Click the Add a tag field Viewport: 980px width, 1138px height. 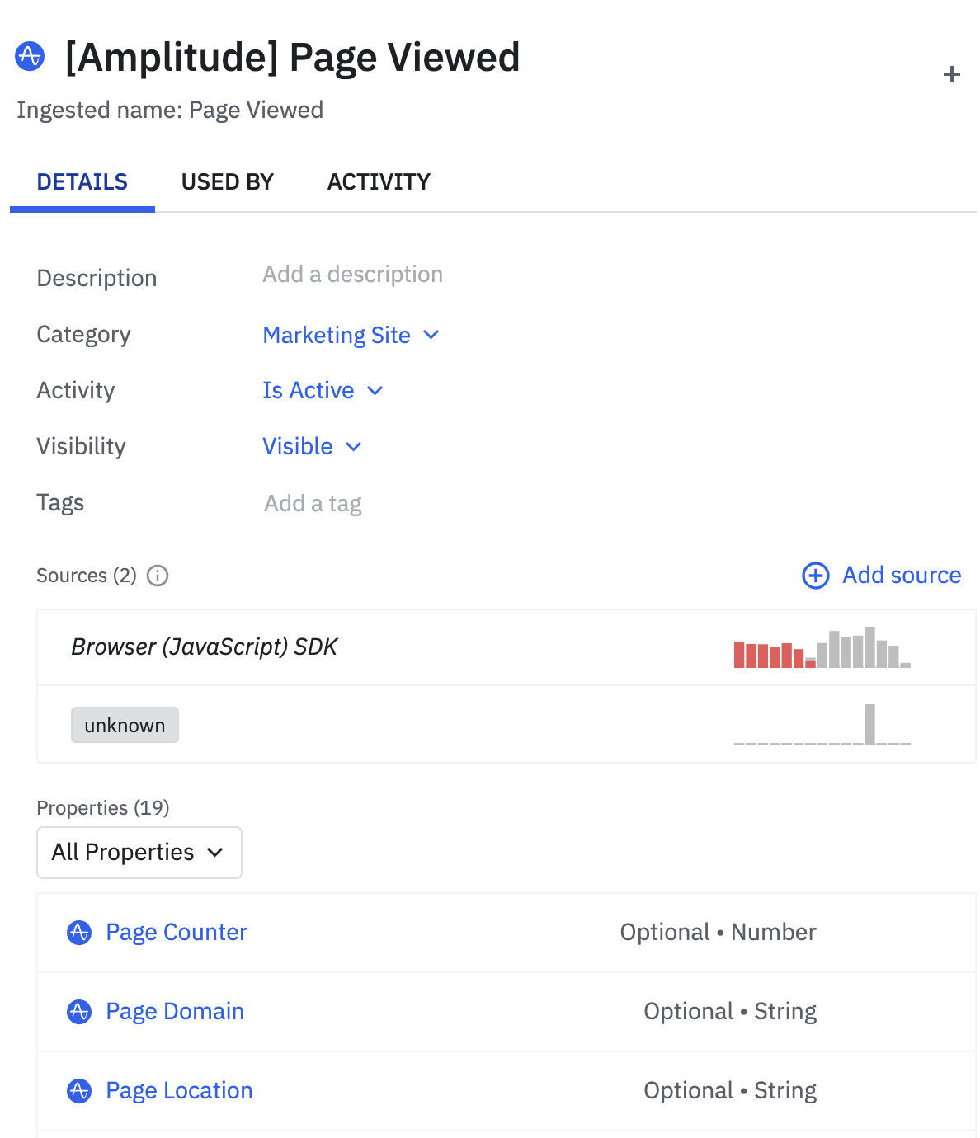[x=313, y=503]
